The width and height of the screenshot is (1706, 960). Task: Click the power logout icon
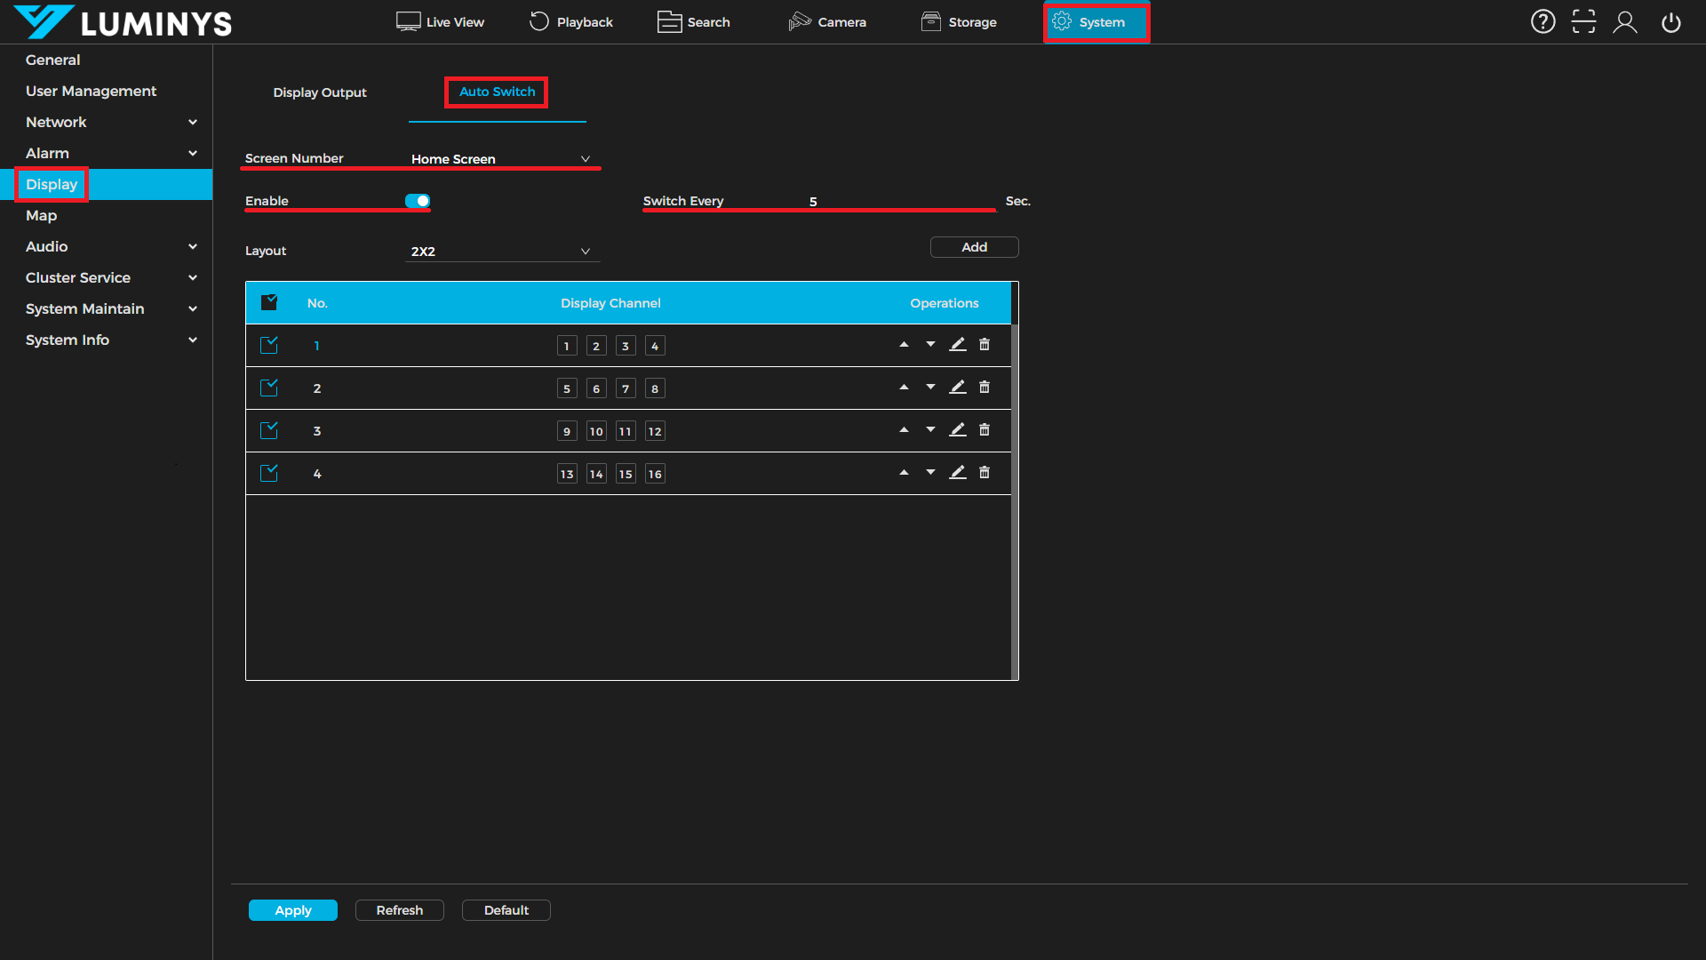click(x=1670, y=21)
